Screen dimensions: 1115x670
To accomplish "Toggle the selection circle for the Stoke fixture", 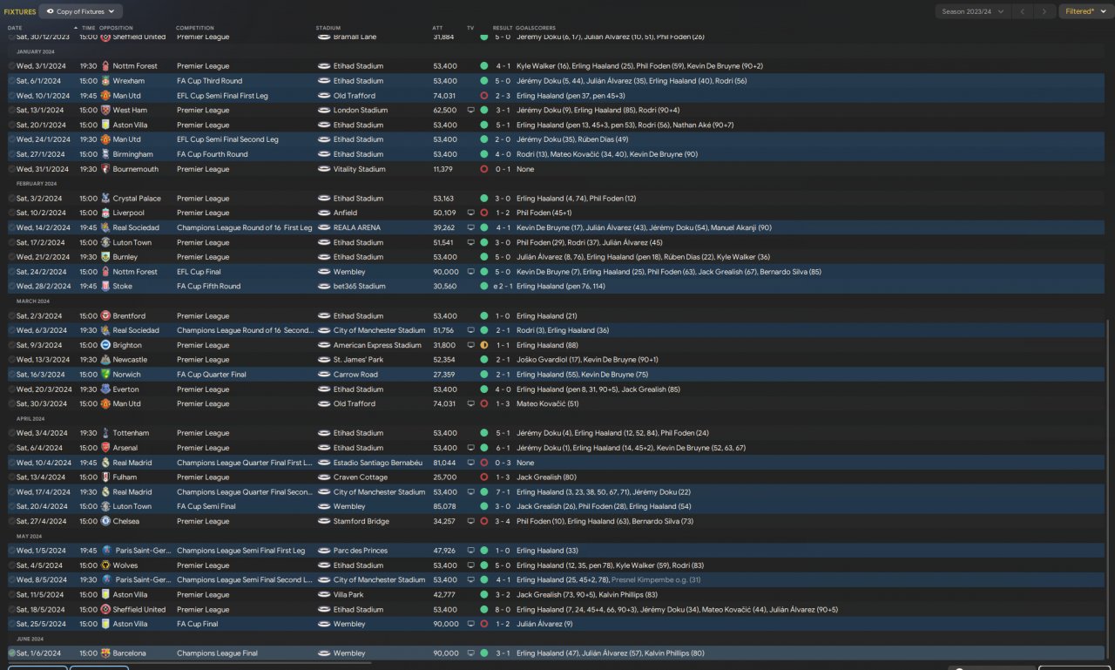I will coord(11,286).
